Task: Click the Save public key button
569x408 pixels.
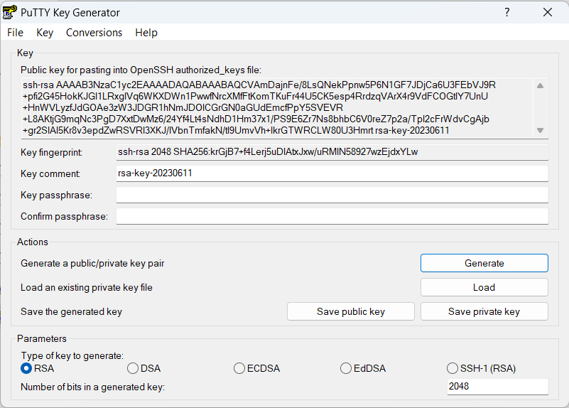Action: coord(350,311)
